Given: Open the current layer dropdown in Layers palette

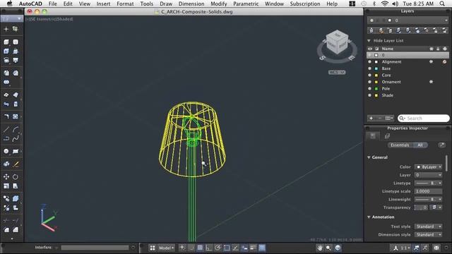Looking at the screenshot, I should pos(408,20).
